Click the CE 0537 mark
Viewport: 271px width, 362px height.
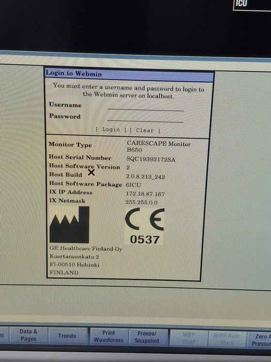point(145,226)
